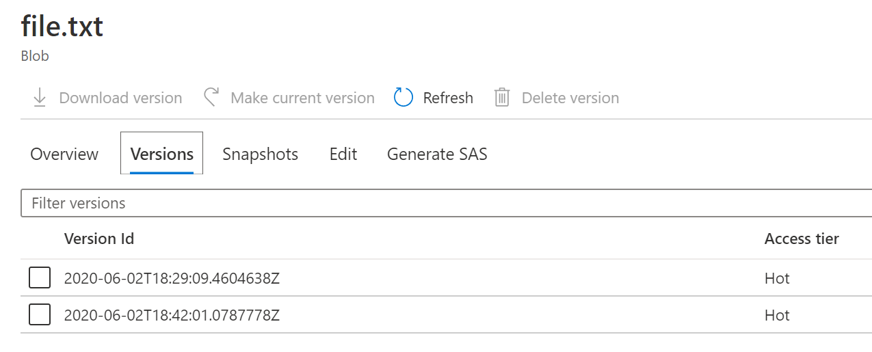Click the Refresh text label
This screenshot has height=352, width=872.
point(448,98)
